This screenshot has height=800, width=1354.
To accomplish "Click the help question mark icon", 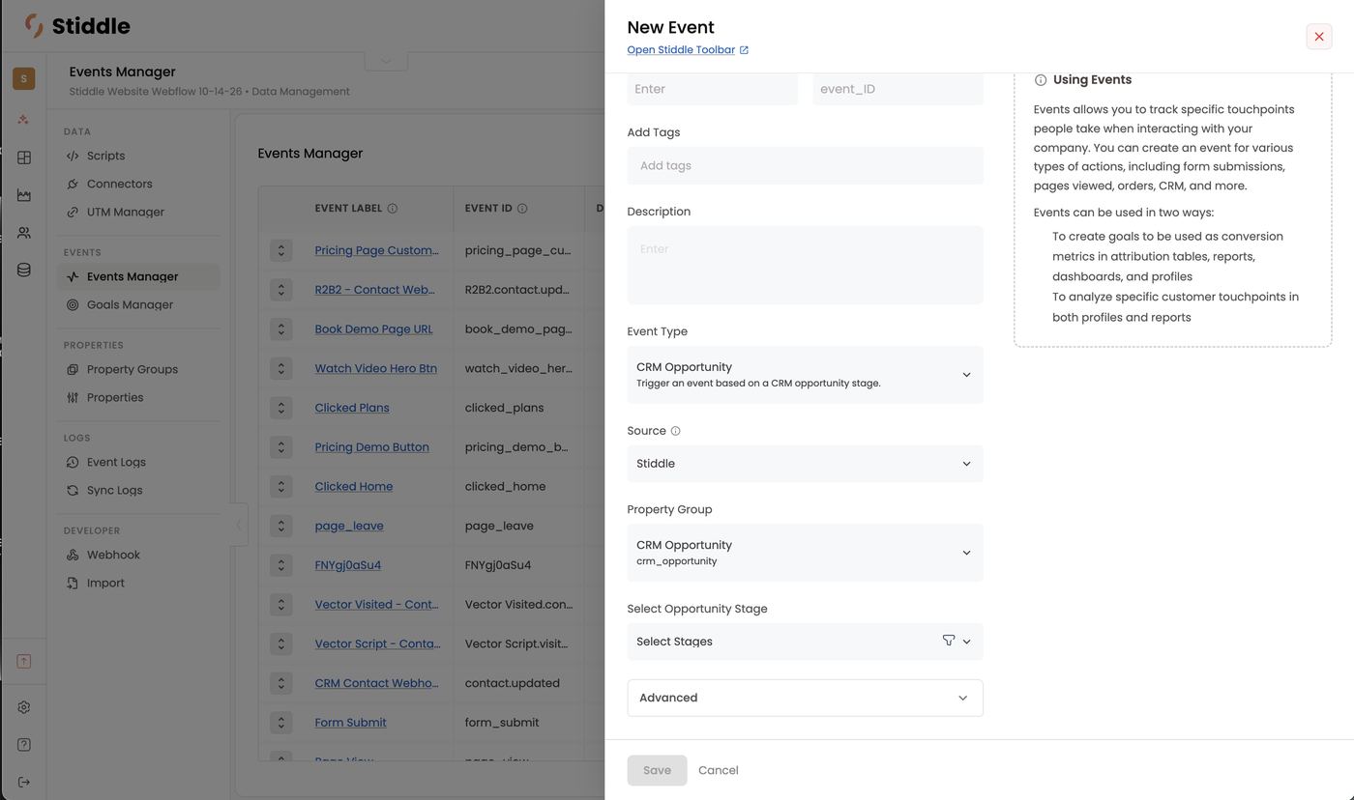I will tap(24, 745).
